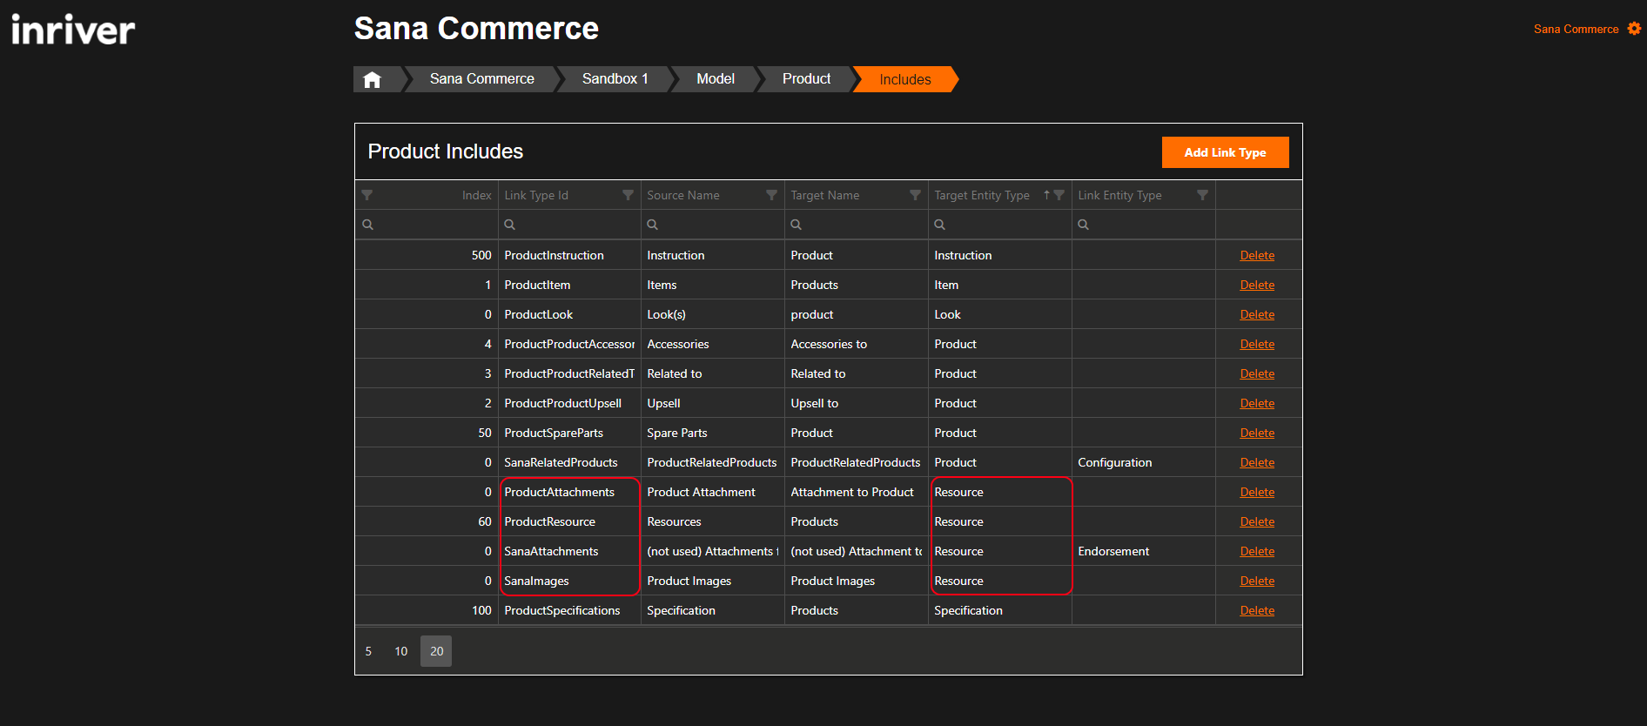The width and height of the screenshot is (1647, 726).
Task: Go to Sandbox 1 breadcrumb
Action: pos(615,79)
